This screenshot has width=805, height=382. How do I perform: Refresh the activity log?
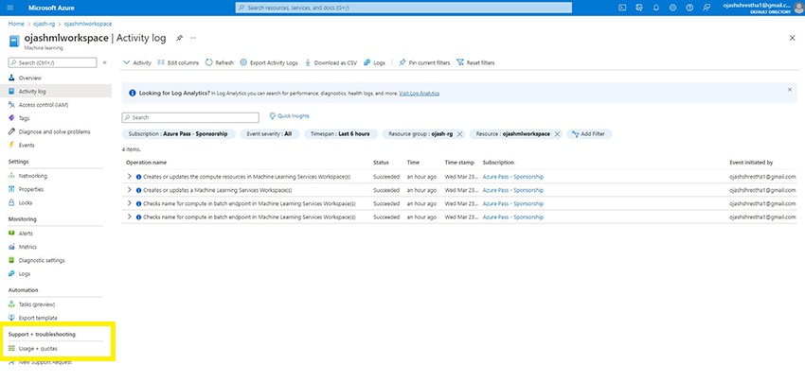[220, 62]
